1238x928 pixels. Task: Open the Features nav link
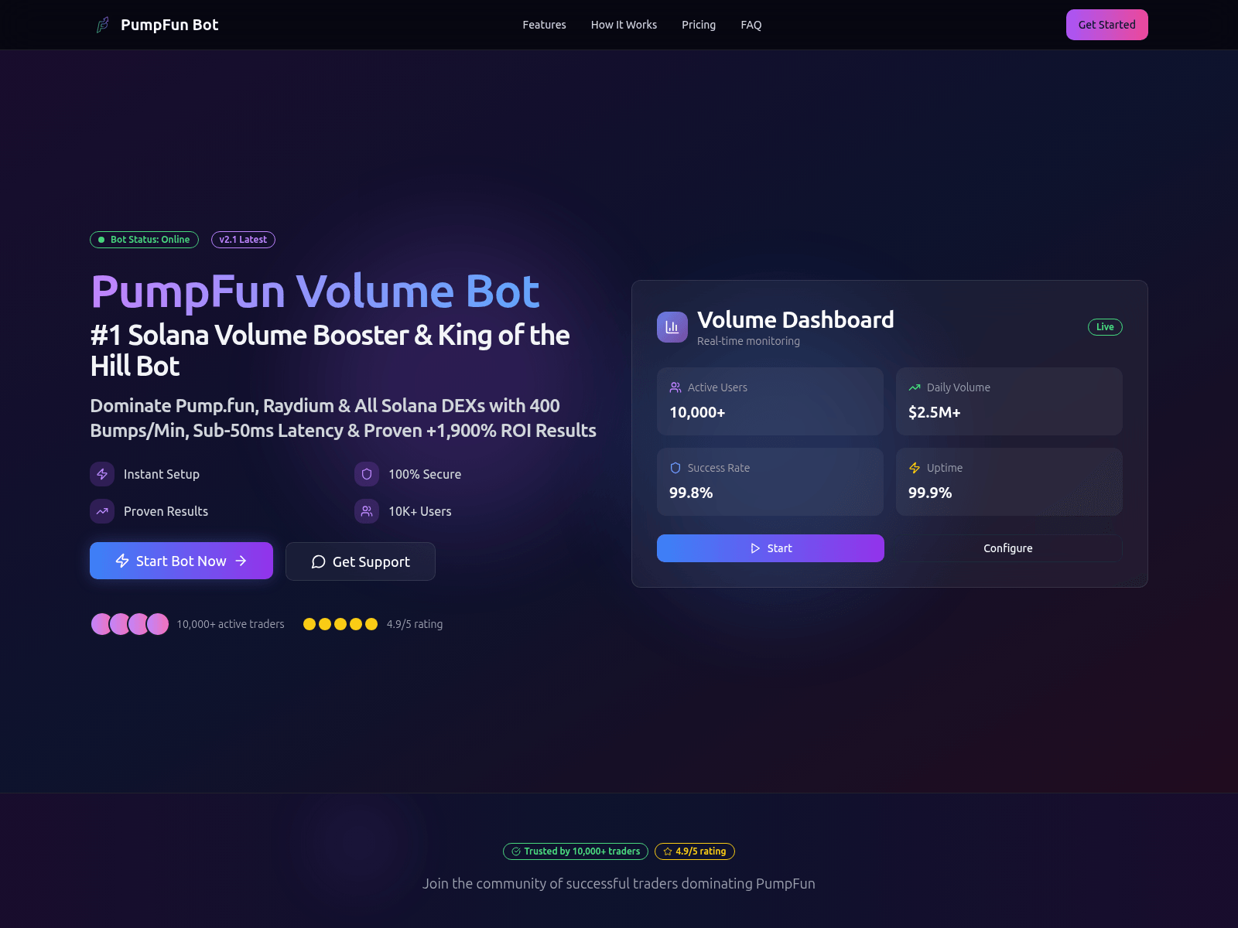[x=544, y=25]
